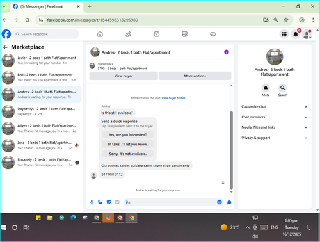Open Chrome three-dot menu

(313, 20)
